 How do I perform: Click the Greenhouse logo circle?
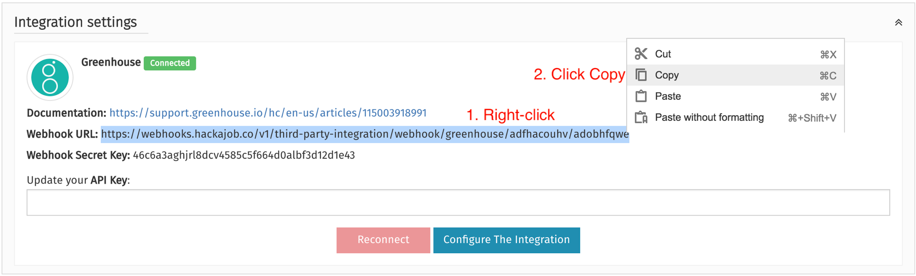click(50, 77)
